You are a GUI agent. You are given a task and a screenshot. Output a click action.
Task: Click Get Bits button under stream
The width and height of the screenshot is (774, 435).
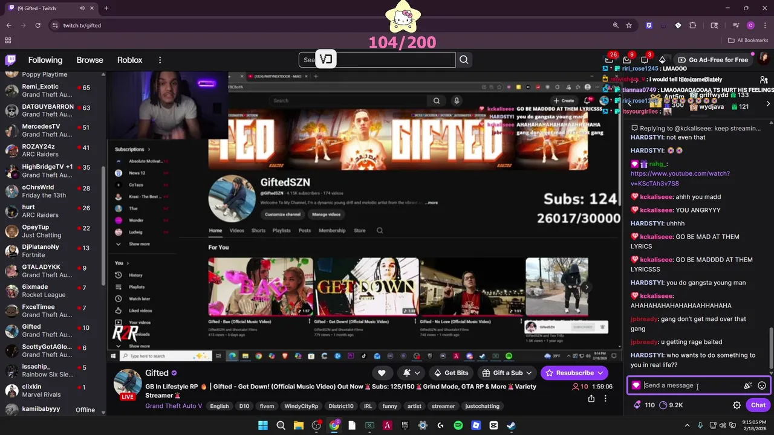click(451, 373)
